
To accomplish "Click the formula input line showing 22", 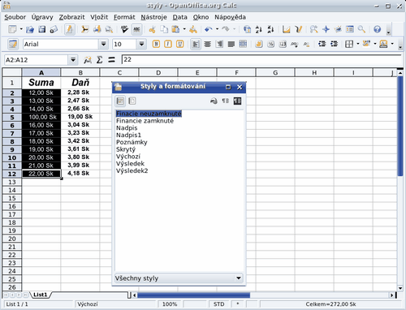I will (261, 59).
